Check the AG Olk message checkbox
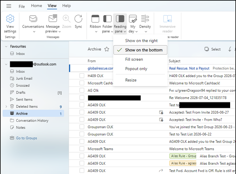The image size is (236, 174). tap(82, 90)
